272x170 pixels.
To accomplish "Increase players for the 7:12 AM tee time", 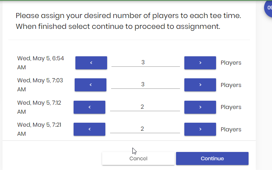I will (200, 107).
